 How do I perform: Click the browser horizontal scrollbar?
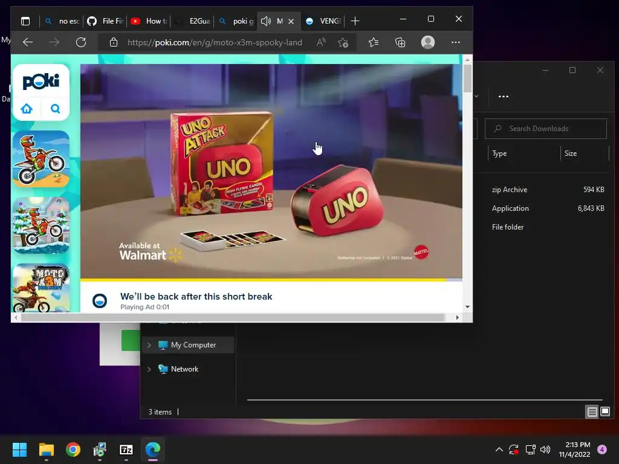coord(233,318)
